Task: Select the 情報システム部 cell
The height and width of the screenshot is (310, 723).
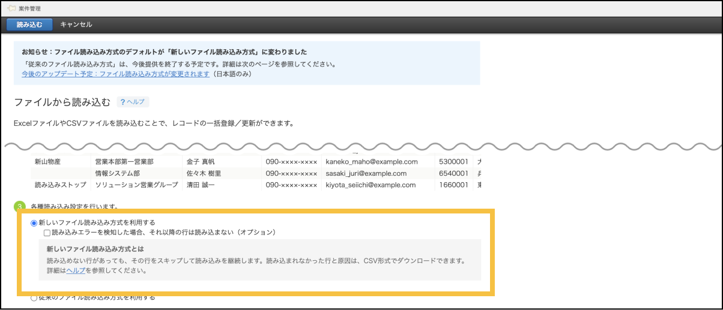Action: point(117,173)
